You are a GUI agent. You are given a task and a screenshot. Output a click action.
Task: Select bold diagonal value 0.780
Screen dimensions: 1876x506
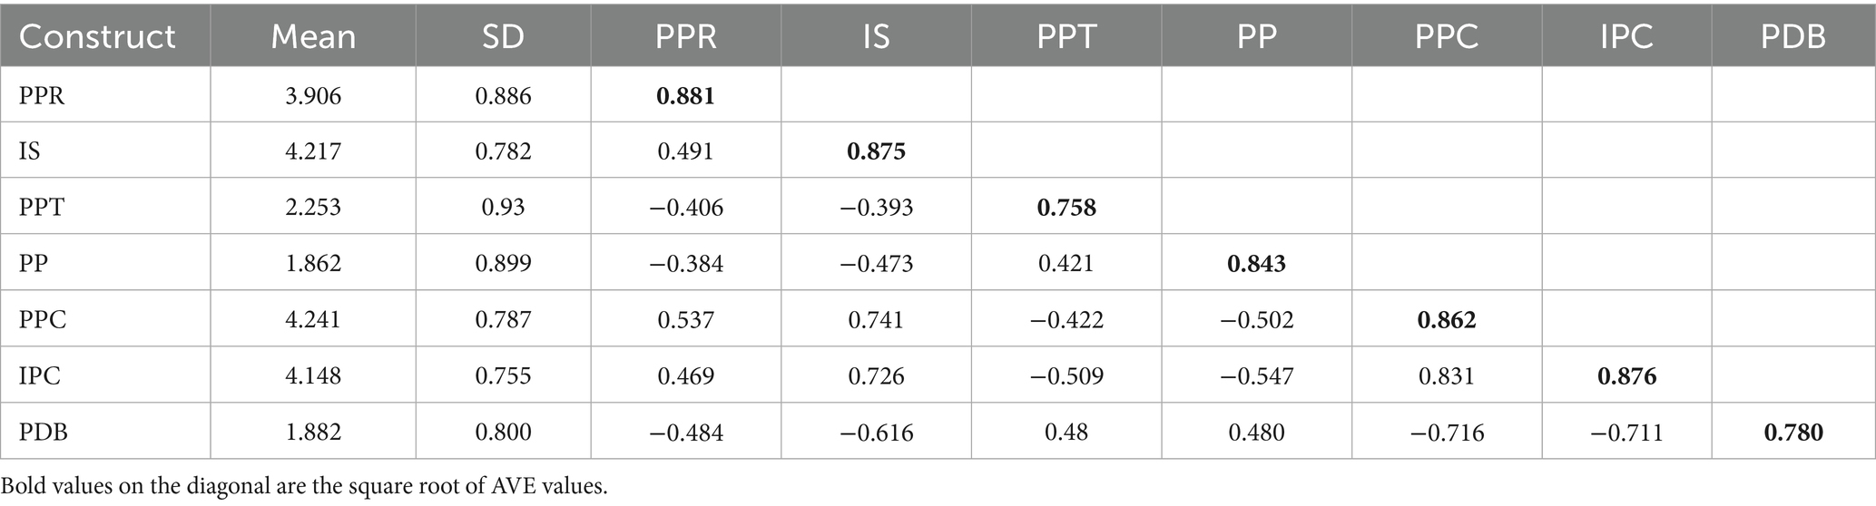click(x=1793, y=433)
